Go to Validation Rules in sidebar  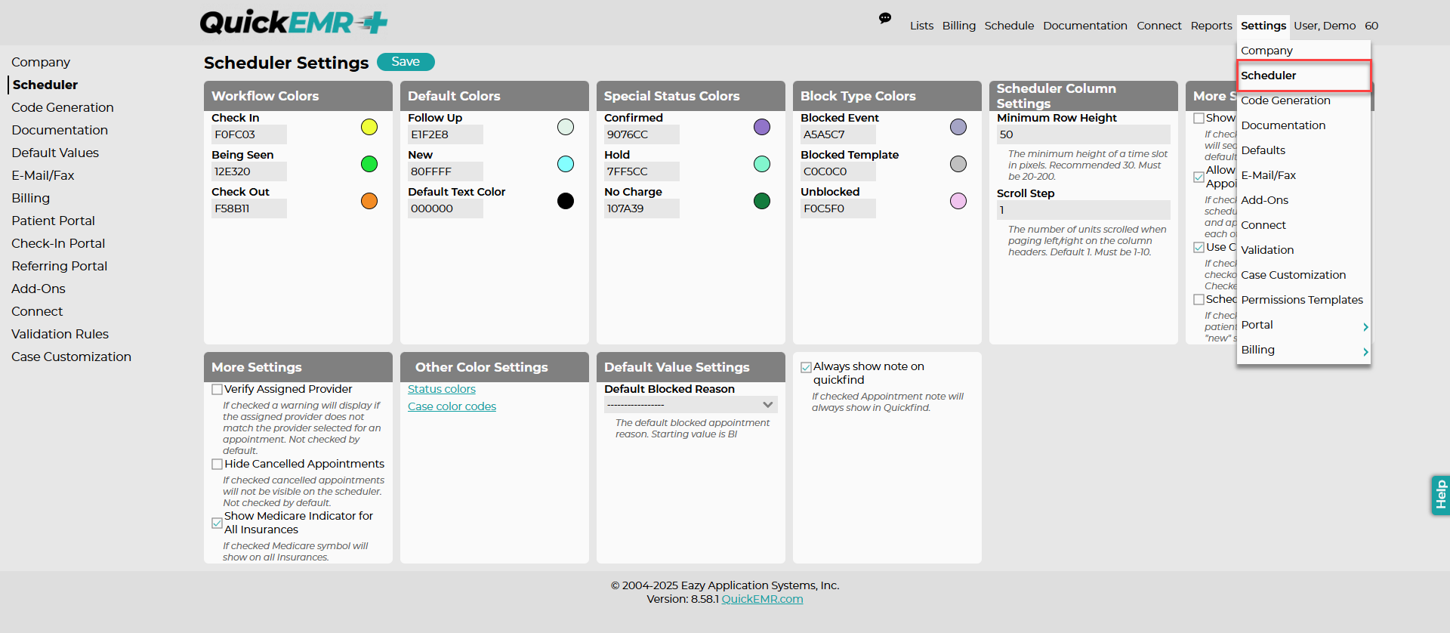coord(60,334)
